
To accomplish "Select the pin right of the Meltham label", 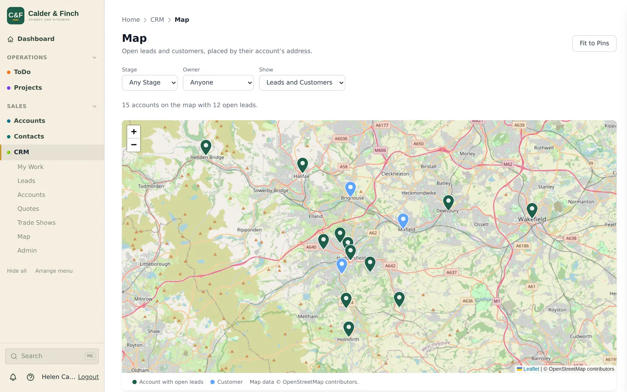I will (x=346, y=300).
